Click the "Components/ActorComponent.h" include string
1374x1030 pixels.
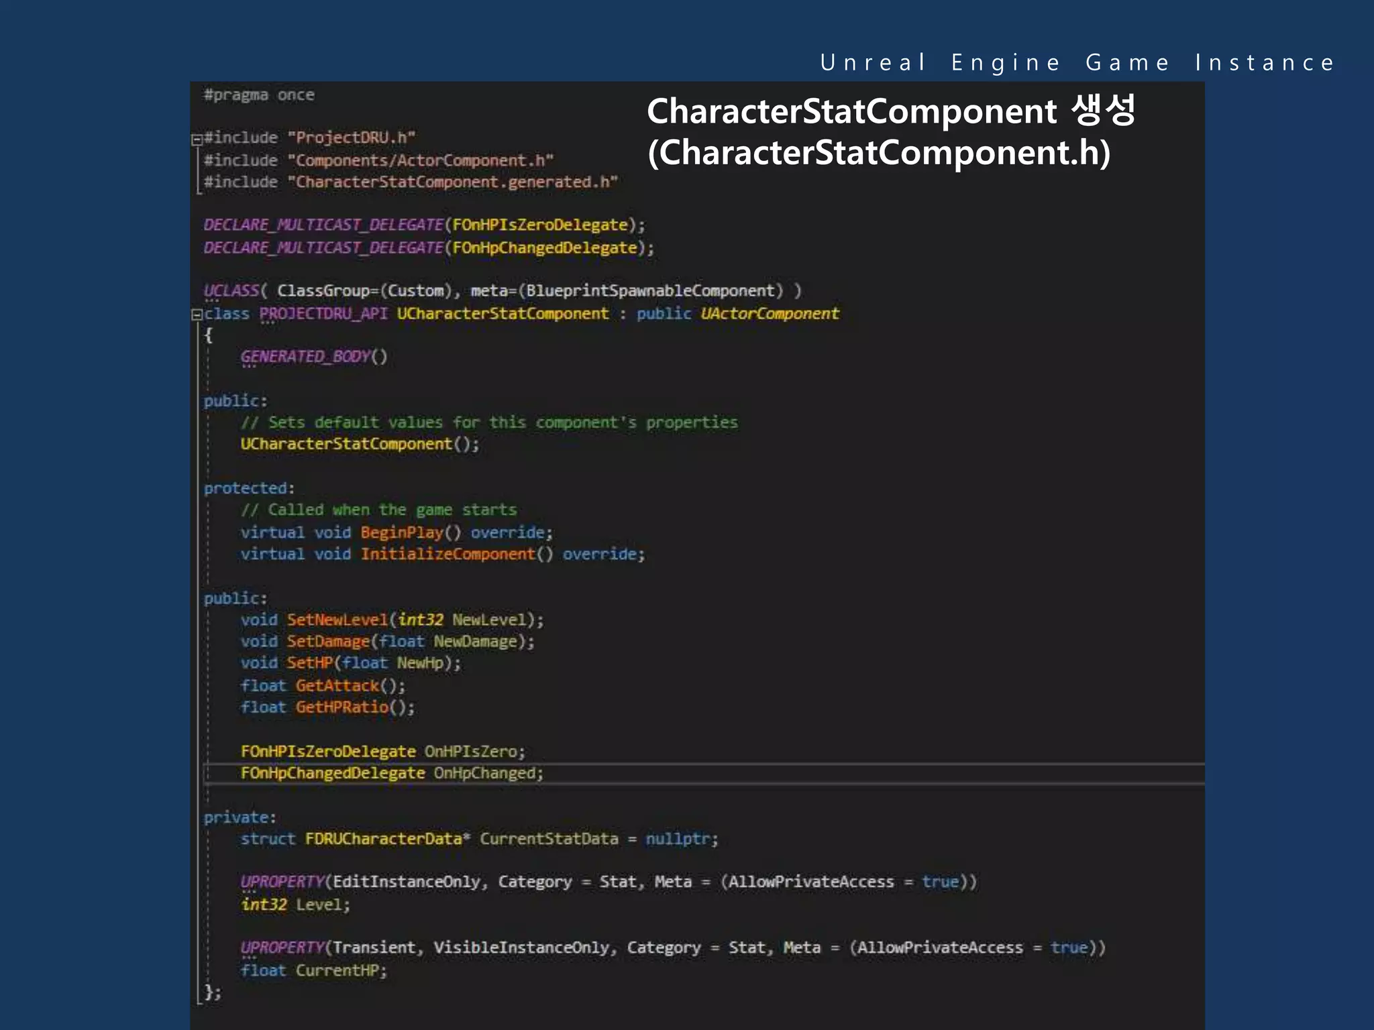421,160
